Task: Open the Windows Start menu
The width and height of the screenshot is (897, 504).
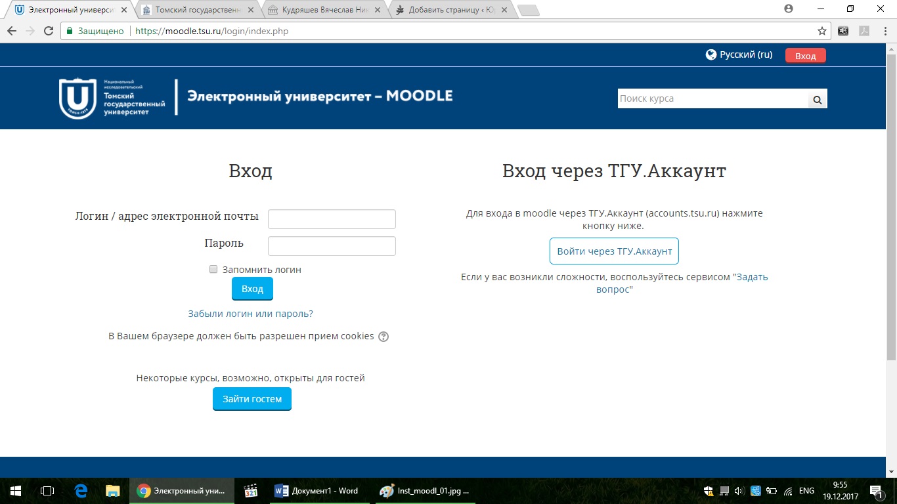Action: coord(16,490)
